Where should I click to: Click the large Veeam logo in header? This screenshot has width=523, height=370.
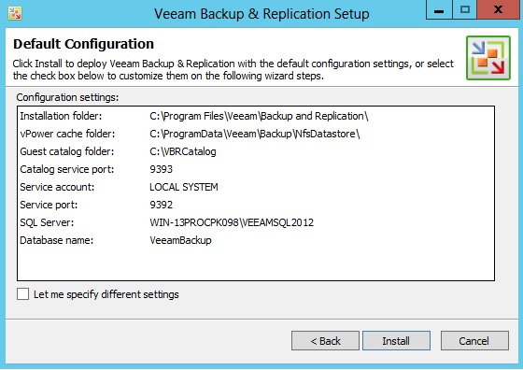[488, 58]
